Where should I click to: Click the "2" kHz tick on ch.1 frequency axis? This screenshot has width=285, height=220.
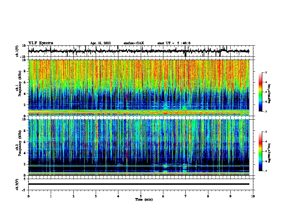tap(25, 105)
